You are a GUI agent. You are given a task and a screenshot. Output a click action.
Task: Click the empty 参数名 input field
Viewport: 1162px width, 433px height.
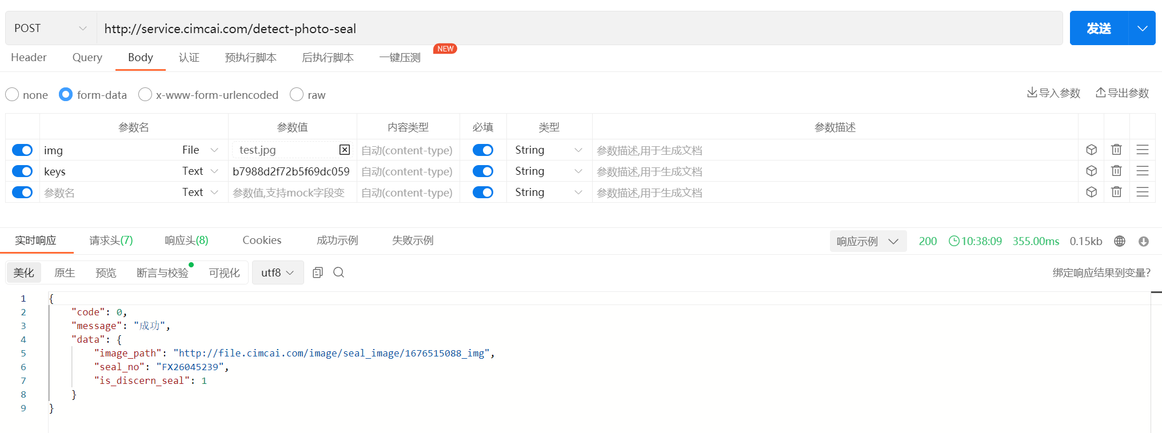pos(109,193)
